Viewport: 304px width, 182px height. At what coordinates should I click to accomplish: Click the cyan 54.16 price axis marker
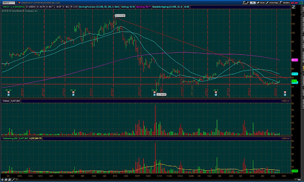click(294, 74)
